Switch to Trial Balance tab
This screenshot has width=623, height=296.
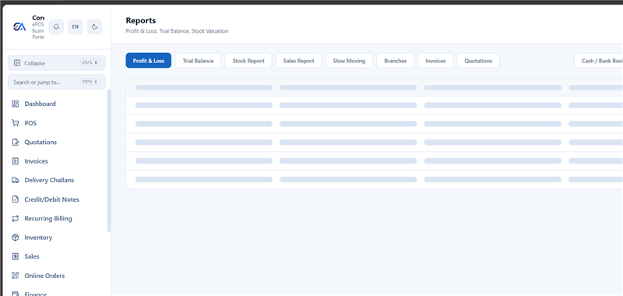[x=198, y=61]
